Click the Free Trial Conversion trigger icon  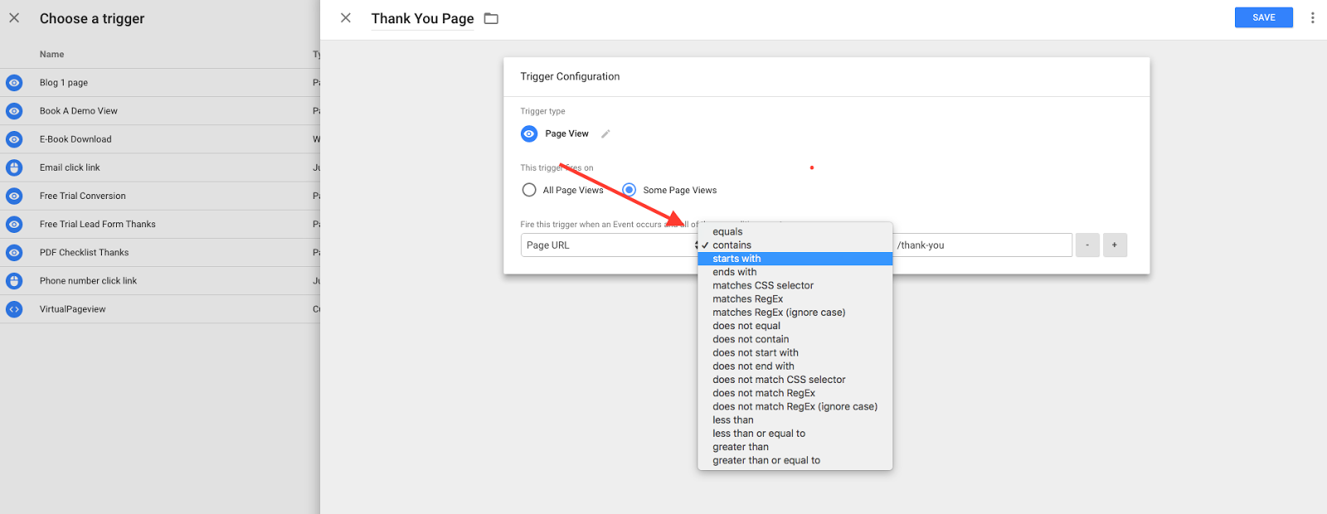[x=14, y=196]
